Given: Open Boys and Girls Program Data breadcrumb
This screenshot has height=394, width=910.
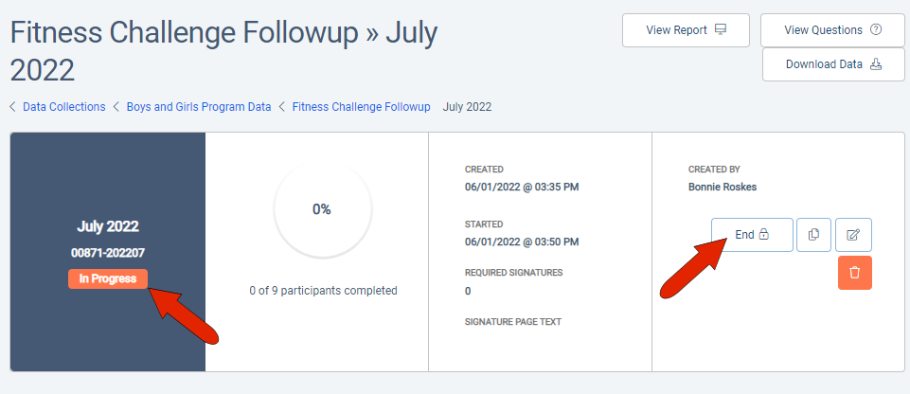Looking at the screenshot, I should 199,107.
